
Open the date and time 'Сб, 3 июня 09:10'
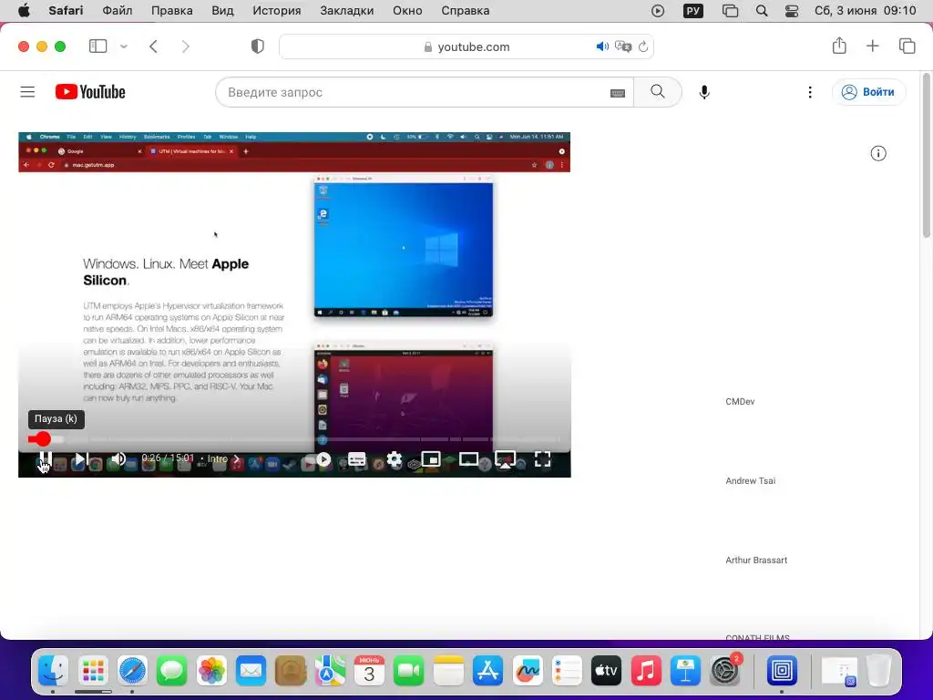point(866,11)
